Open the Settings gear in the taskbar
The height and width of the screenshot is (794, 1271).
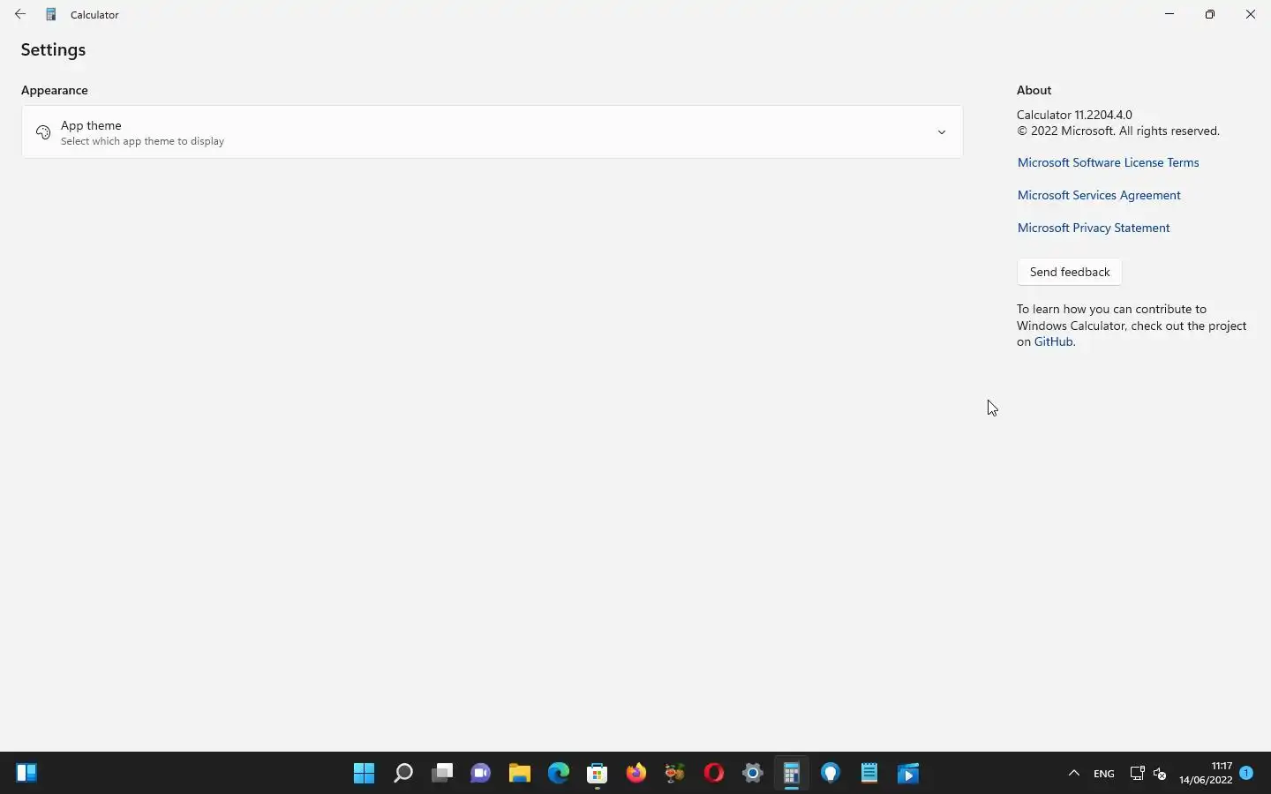pyautogui.click(x=753, y=774)
